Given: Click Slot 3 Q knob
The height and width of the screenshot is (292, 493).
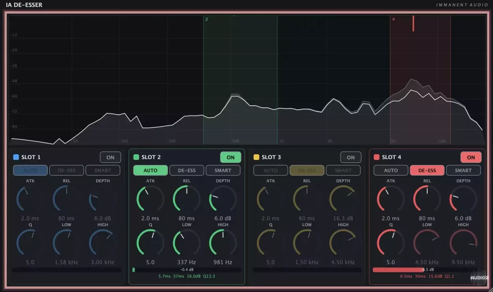Looking at the screenshot, I should point(271,243).
